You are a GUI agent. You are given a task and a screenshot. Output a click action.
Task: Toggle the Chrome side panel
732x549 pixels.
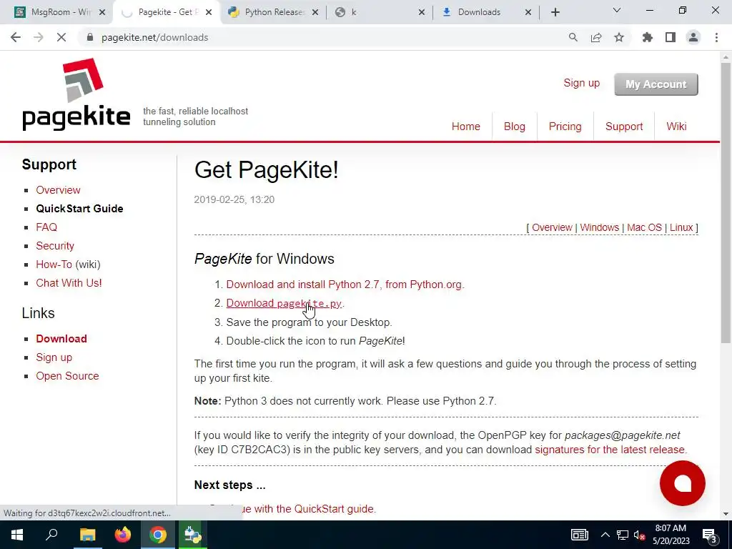(x=671, y=37)
